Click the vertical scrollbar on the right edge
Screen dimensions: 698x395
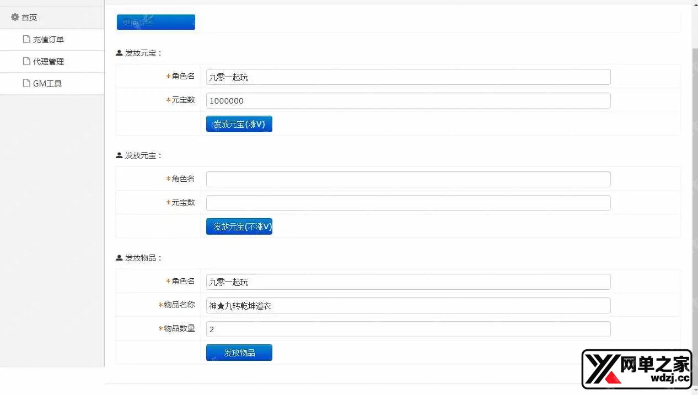coord(695,193)
